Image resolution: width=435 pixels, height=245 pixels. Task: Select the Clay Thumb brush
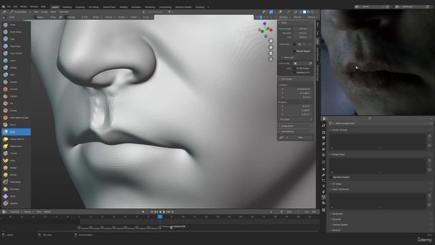[16, 53]
